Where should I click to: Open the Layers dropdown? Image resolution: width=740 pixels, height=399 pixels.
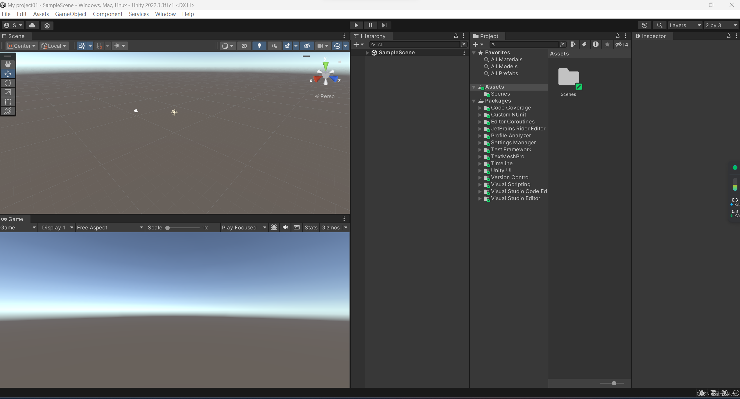click(685, 25)
